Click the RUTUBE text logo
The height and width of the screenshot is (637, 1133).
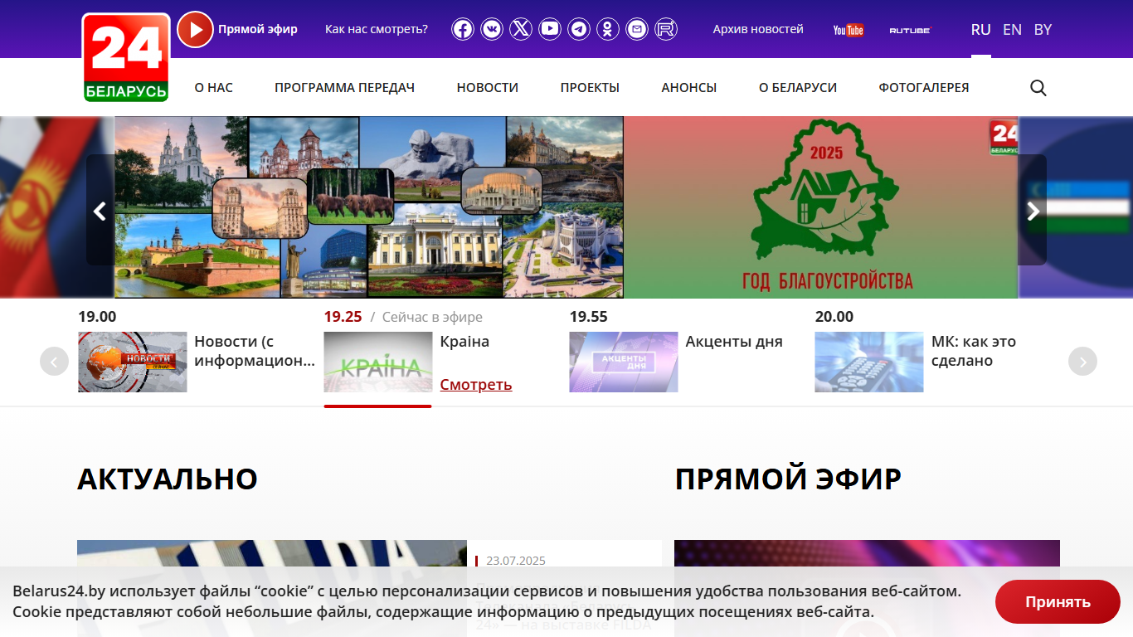point(910,30)
